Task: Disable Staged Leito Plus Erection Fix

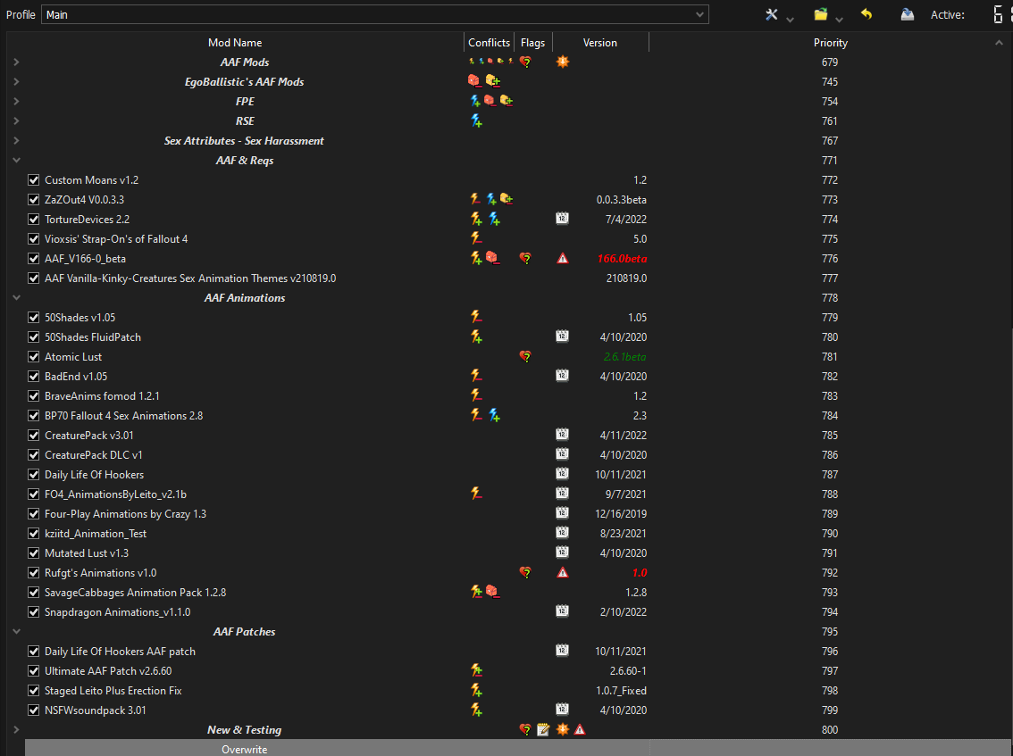Action: coord(34,691)
